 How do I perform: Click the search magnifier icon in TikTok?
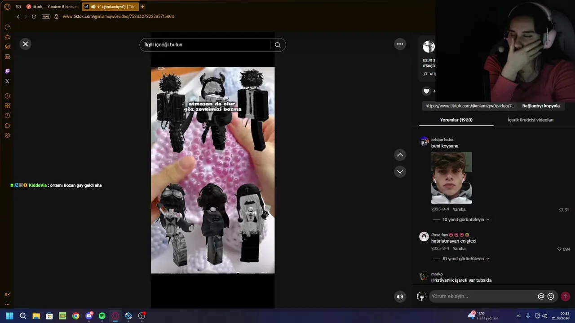tap(278, 45)
